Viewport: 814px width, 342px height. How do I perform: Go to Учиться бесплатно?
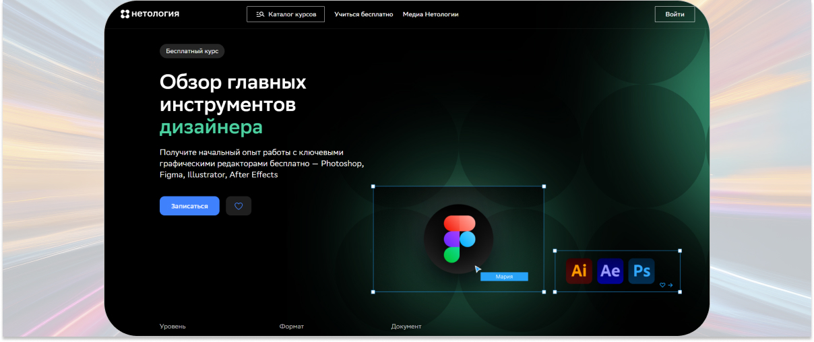363,14
